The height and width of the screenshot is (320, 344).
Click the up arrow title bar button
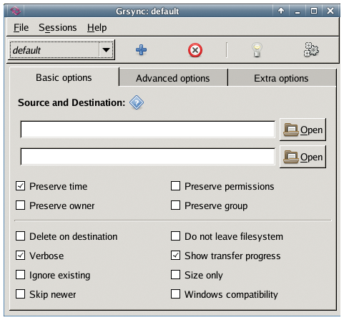281,11
